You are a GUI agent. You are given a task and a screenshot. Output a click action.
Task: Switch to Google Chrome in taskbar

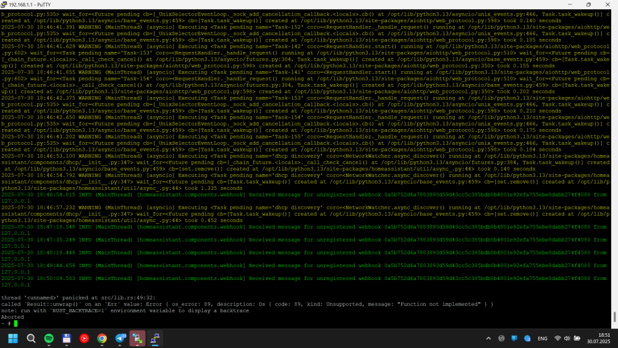pyautogui.click(x=102, y=339)
